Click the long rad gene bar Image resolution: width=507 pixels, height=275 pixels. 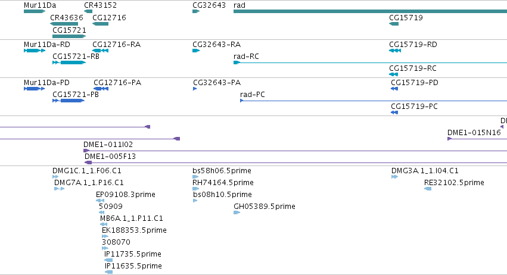click(x=370, y=11)
